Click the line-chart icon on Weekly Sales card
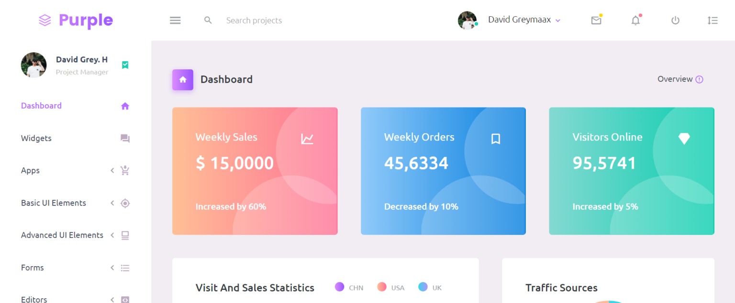735x303 pixels. (308, 139)
